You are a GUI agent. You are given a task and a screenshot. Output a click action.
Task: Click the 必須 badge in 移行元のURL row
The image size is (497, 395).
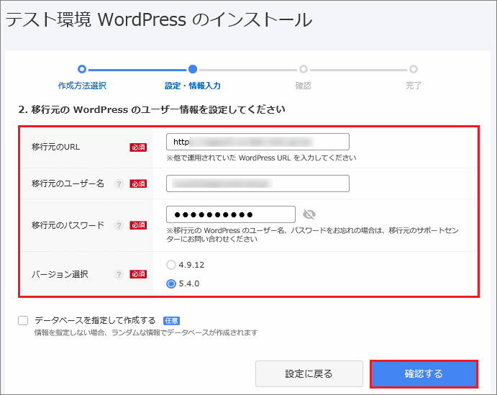coord(138,147)
